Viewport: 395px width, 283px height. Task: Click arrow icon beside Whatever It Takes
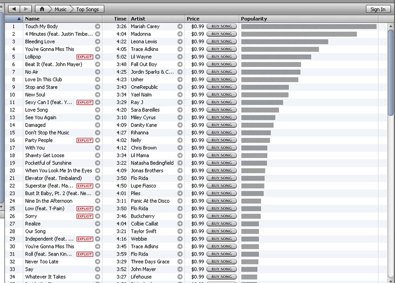[97, 277]
